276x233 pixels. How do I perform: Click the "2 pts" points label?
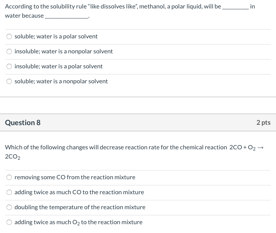click(263, 123)
